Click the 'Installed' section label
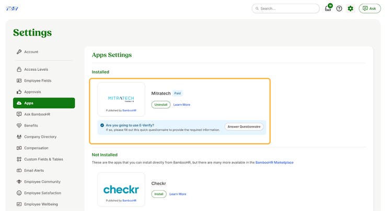 100,72
